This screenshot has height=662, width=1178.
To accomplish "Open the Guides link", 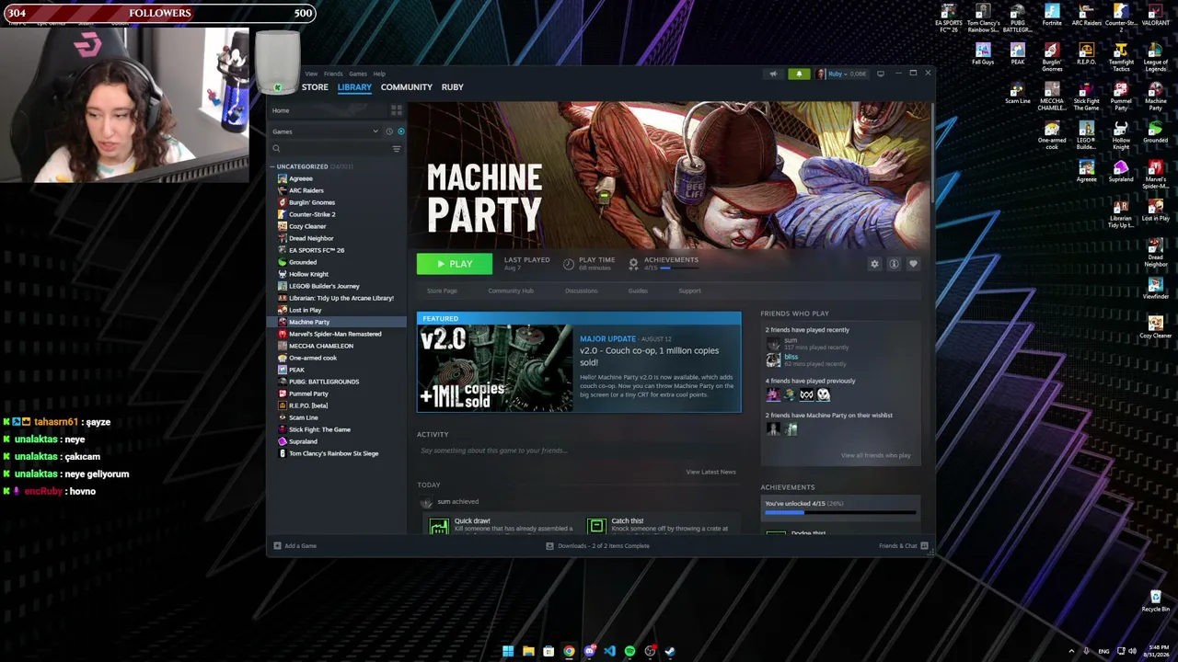I will click(638, 291).
